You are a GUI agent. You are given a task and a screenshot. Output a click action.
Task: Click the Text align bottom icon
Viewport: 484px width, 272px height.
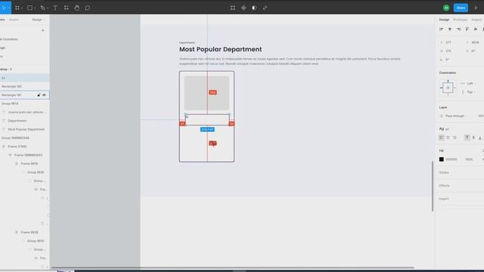[480, 138]
